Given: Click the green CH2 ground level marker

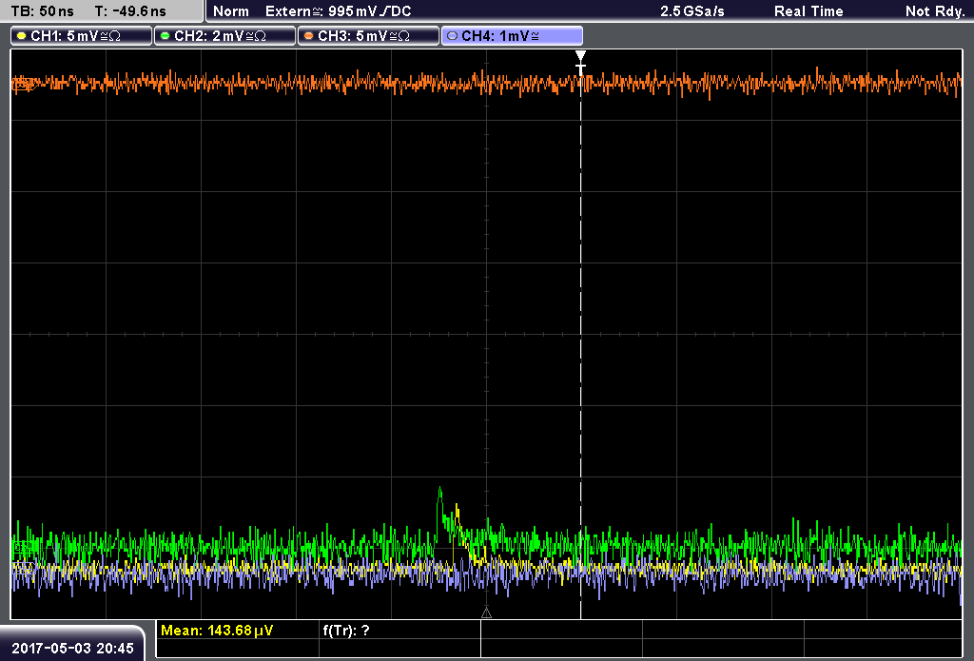Looking at the screenshot, I should [x=23, y=548].
